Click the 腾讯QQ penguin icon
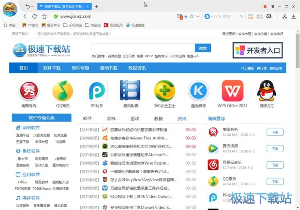Viewport: 300px width, 210px height. coord(266,90)
